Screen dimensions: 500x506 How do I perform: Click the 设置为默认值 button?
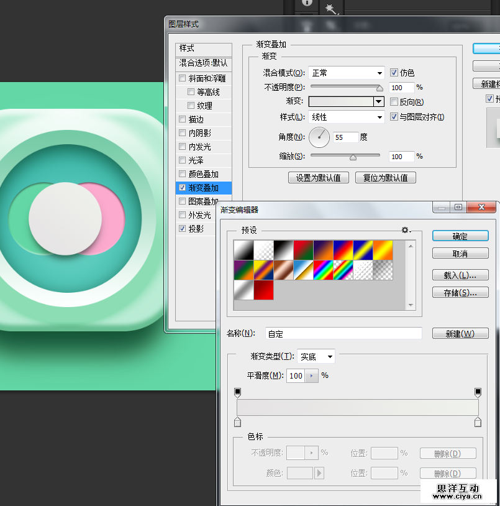319,178
